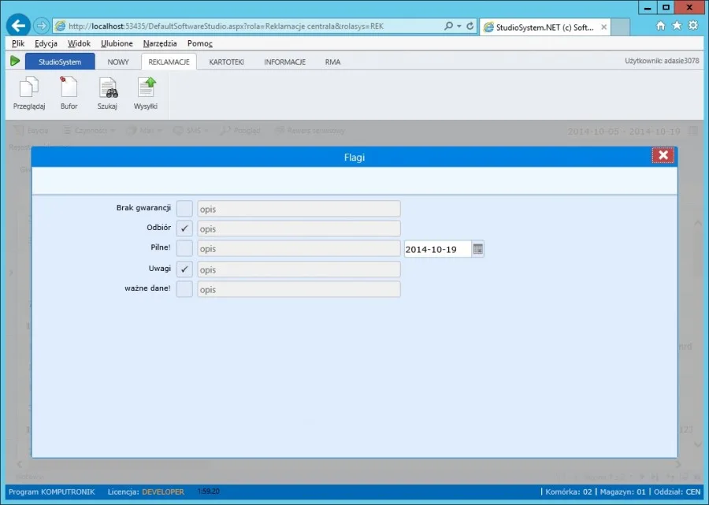Open the Pomoc menu
This screenshot has width=709, height=505.
tap(200, 43)
